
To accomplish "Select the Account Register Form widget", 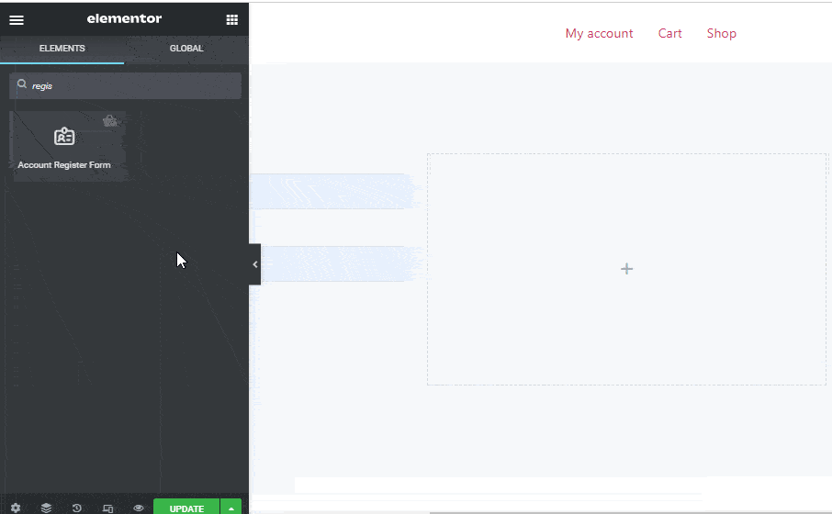I will 67,147.
